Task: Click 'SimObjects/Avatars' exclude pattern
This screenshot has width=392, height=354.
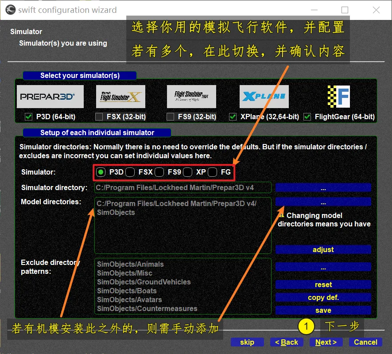Action: pos(129,300)
